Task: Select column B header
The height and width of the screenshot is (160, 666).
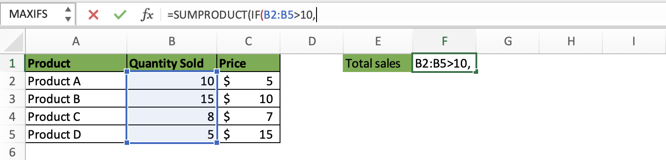Action: (x=171, y=42)
